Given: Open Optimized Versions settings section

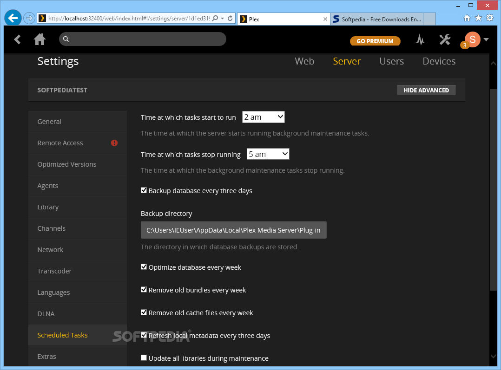Looking at the screenshot, I should (x=78, y=164).
